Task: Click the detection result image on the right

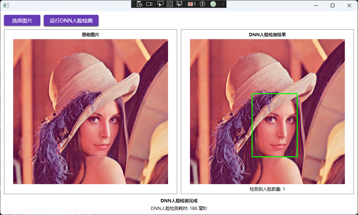Action: [x=267, y=112]
